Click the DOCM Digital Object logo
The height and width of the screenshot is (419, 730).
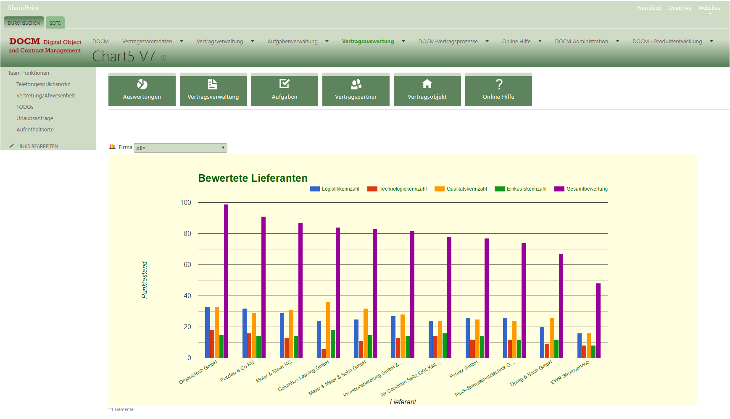click(45, 45)
